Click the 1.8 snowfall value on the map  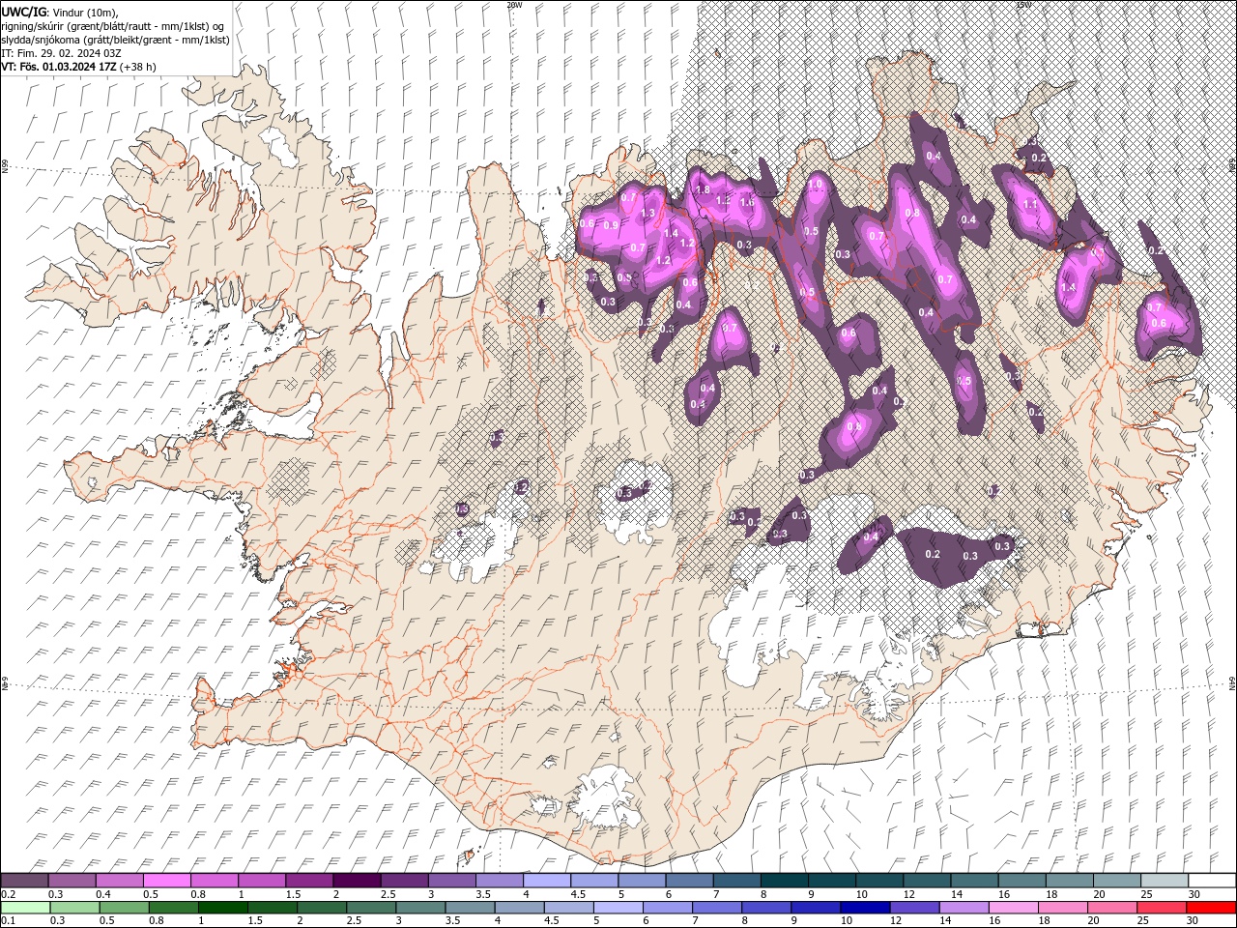click(703, 189)
